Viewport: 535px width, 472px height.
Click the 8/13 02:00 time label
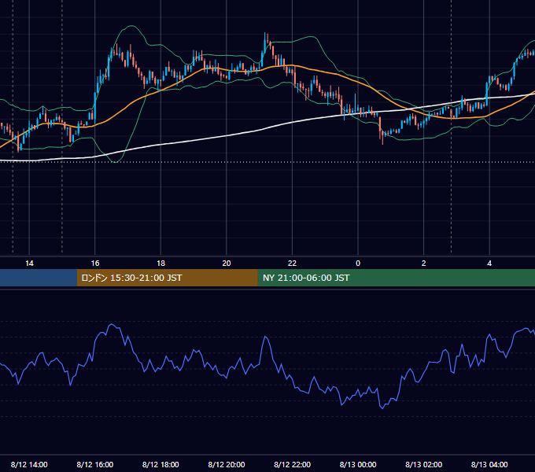point(423,464)
